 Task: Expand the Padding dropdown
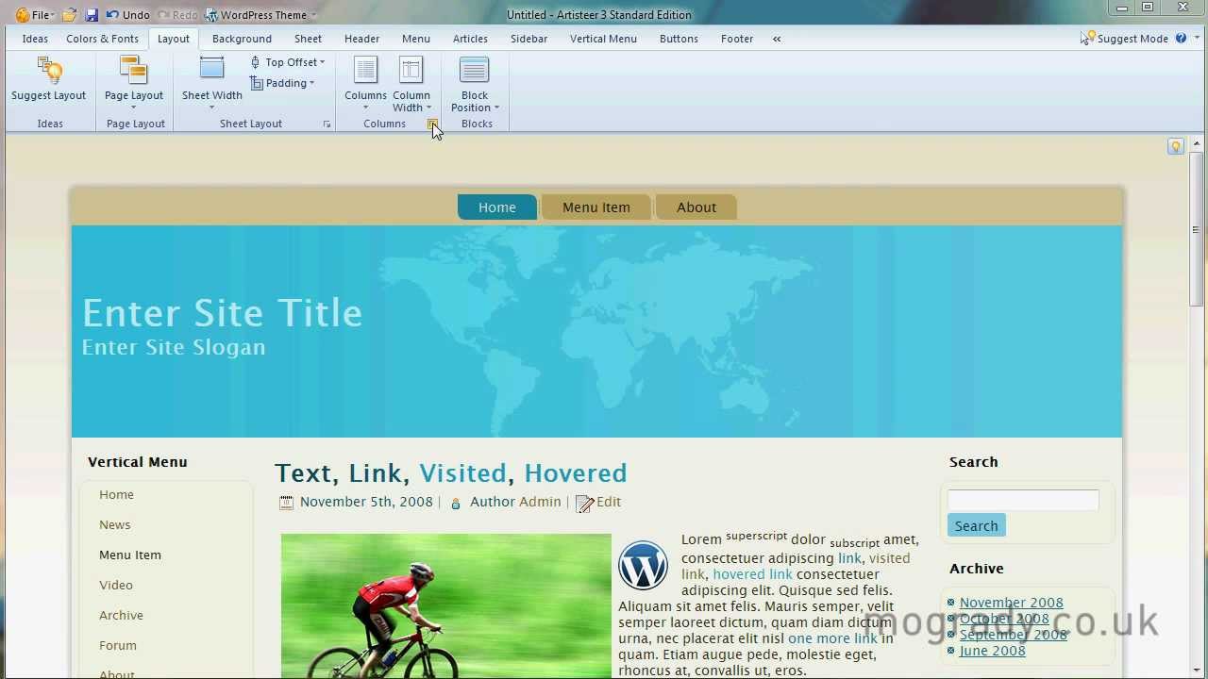(x=282, y=83)
